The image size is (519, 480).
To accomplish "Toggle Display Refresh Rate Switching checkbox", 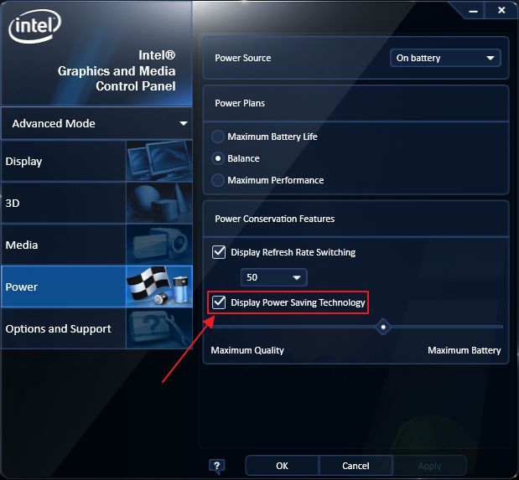I will [219, 252].
